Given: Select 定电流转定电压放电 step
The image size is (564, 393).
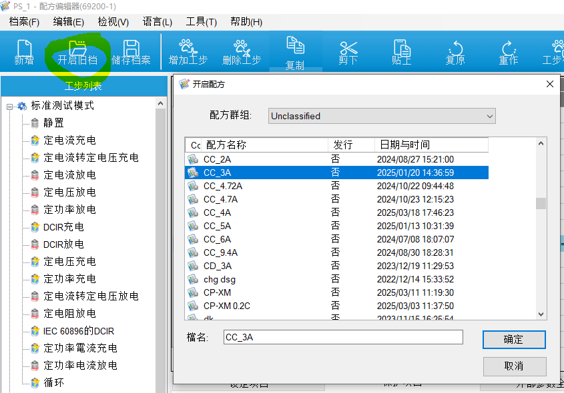Looking at the screenshot, I should [91, 296].
